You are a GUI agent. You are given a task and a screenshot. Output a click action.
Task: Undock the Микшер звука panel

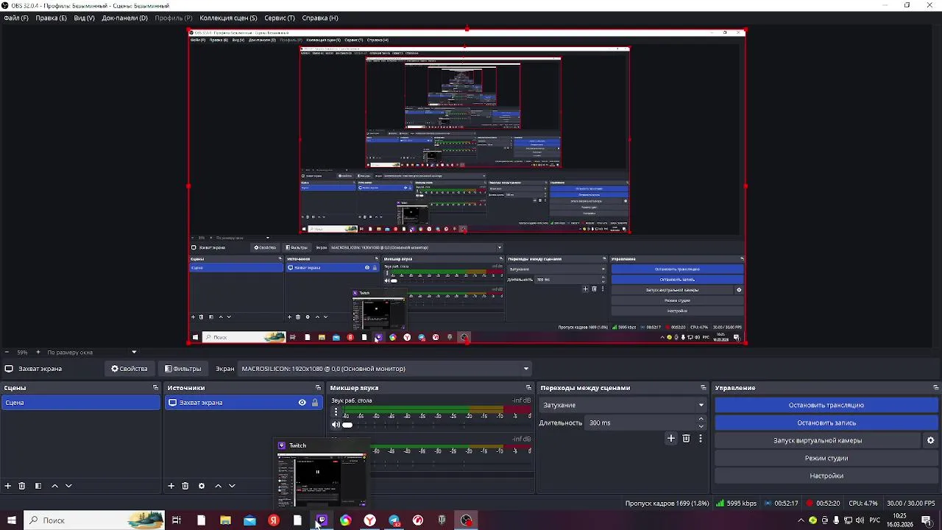click(x=528, y=388)
